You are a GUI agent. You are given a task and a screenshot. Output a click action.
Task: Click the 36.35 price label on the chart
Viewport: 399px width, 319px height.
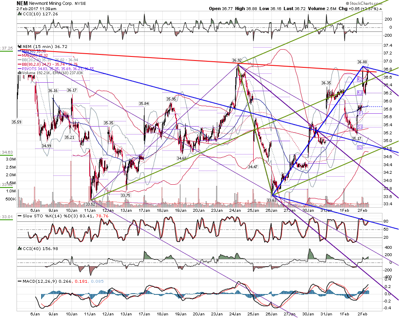(x=326, y=83)
